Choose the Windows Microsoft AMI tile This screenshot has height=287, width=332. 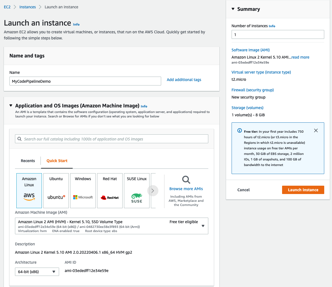click(83, 191)
